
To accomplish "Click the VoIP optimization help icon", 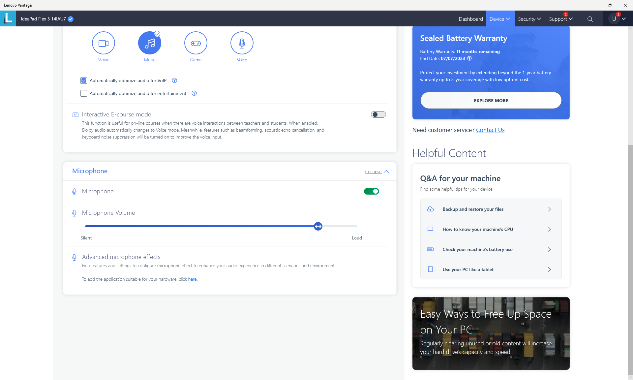I will [x=175, y=80].
